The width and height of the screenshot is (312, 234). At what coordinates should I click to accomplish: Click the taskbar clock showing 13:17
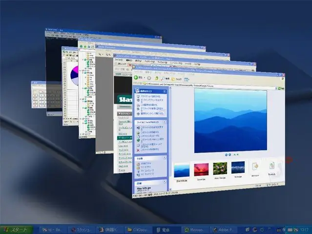tap(304, 230)
